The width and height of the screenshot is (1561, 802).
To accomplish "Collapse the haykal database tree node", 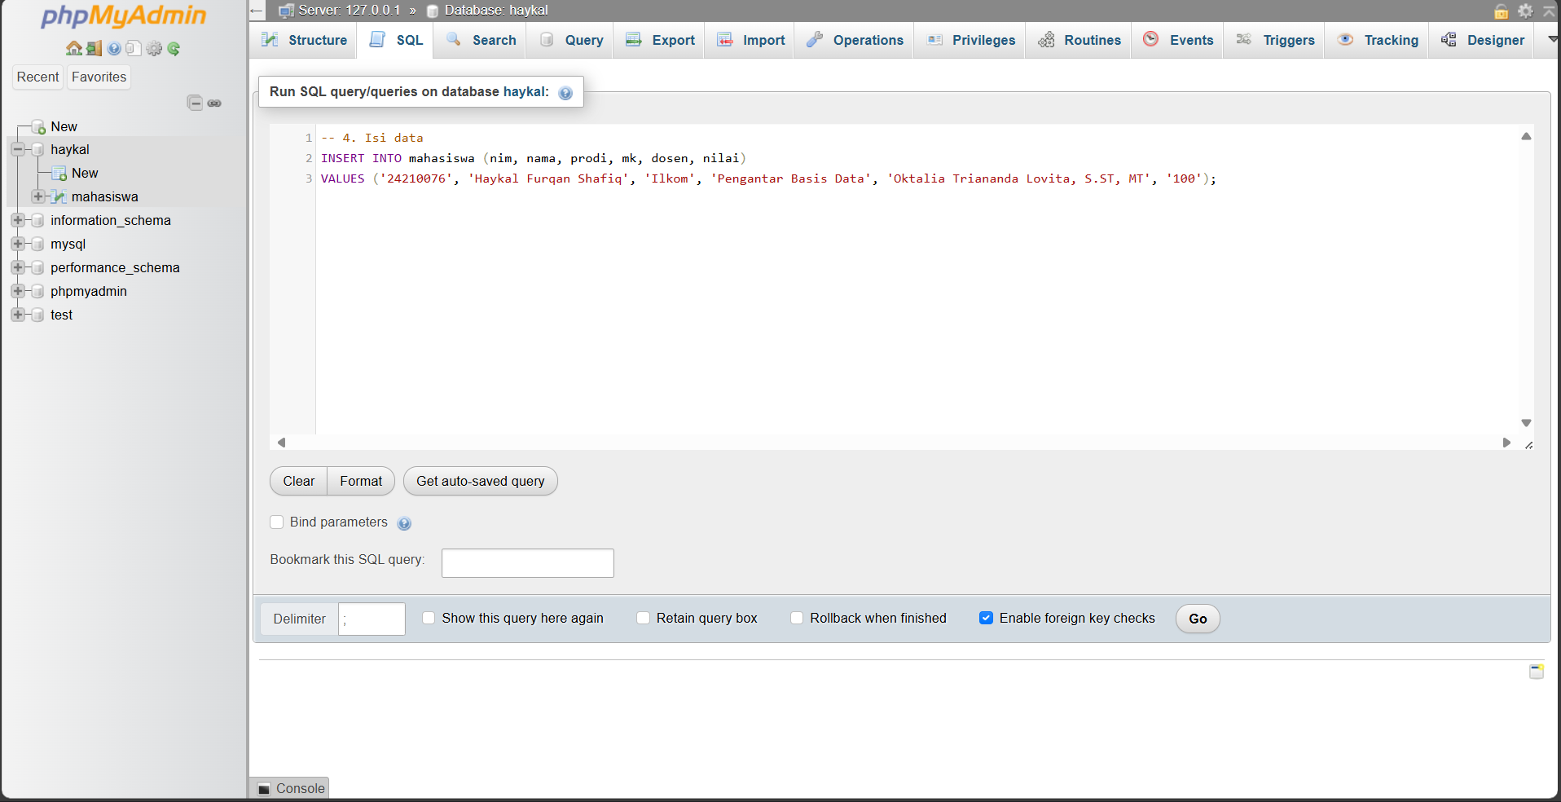I will 18,150.
